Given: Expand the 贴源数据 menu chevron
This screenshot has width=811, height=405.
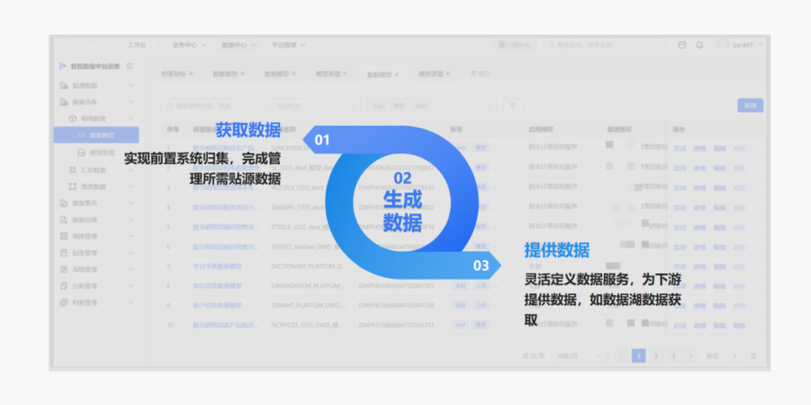Looking at the screenshot, I should click(131, 86).
